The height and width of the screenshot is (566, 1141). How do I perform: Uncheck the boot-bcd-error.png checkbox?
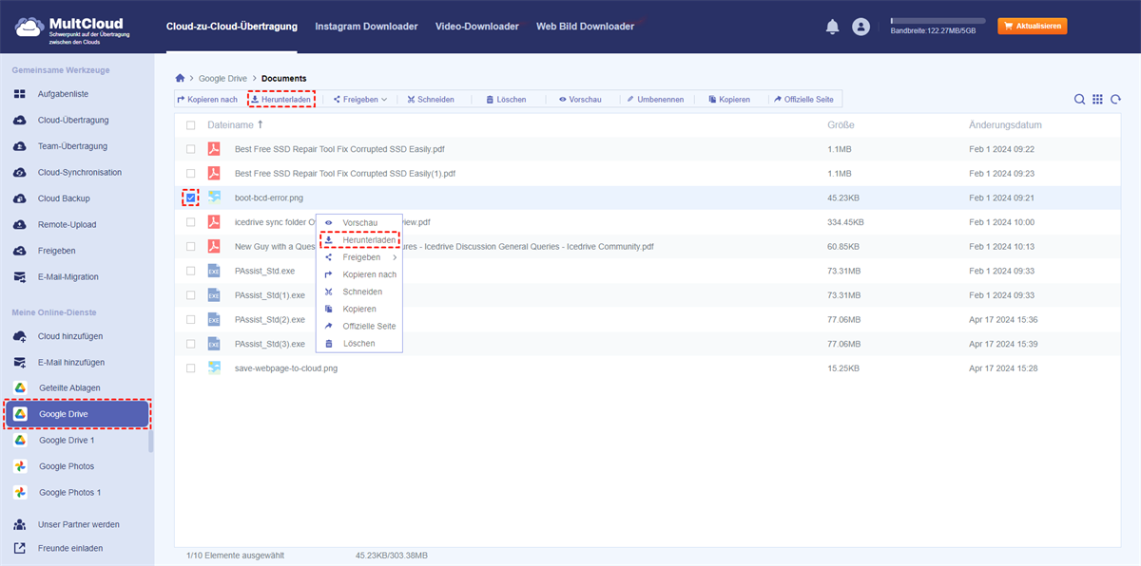[x=191, y=198]
